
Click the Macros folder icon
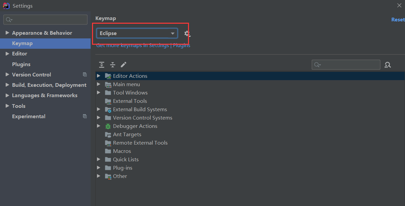click(108, 151)
